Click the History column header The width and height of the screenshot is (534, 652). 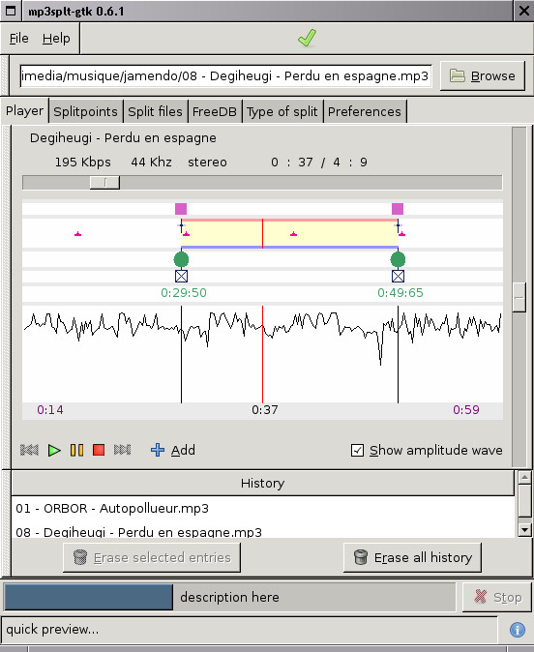[x=263, y=483]
